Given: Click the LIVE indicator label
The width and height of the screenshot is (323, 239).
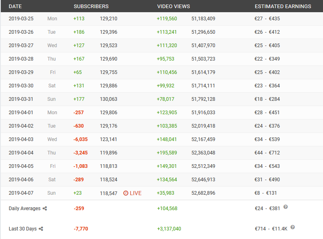Looking at the screenshot, I should [x=135, y=193].
